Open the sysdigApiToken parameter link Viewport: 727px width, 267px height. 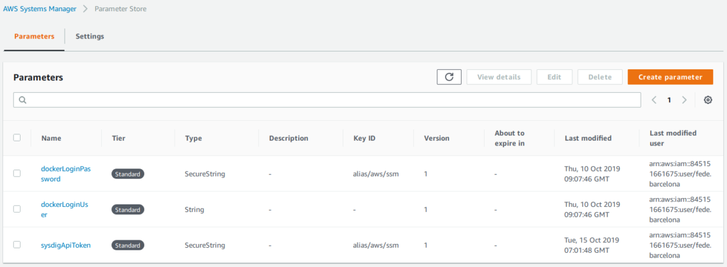pyautogui.click(x=66, y=245)
